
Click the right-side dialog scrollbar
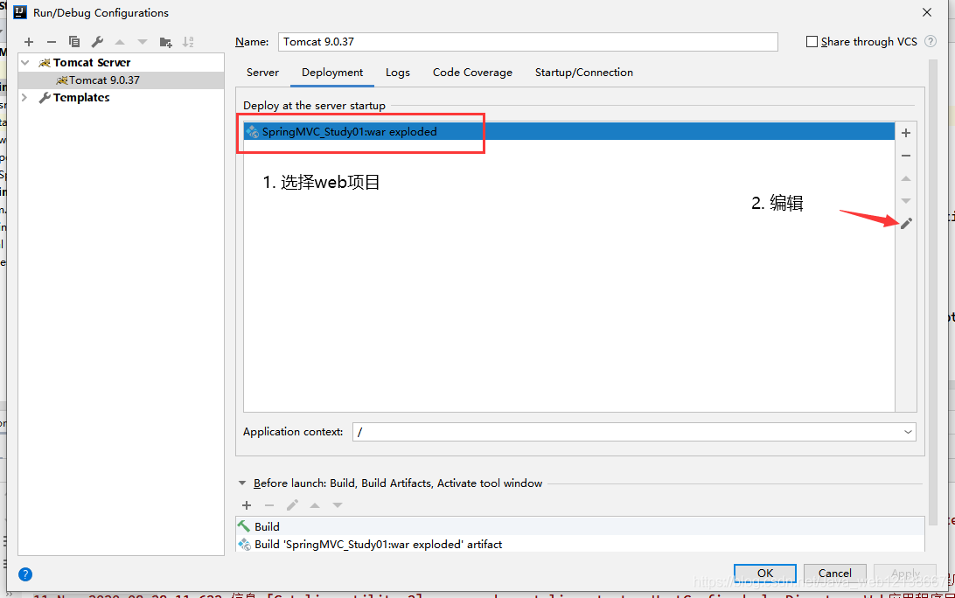(932, 292)
